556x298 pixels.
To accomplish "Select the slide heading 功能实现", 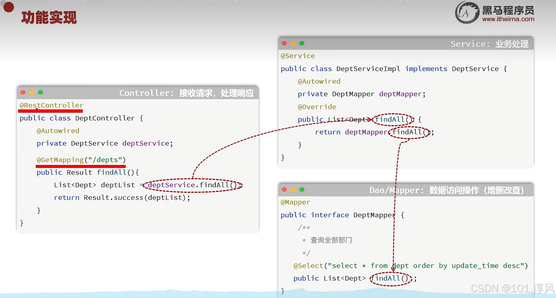I will tap(49, 17).
